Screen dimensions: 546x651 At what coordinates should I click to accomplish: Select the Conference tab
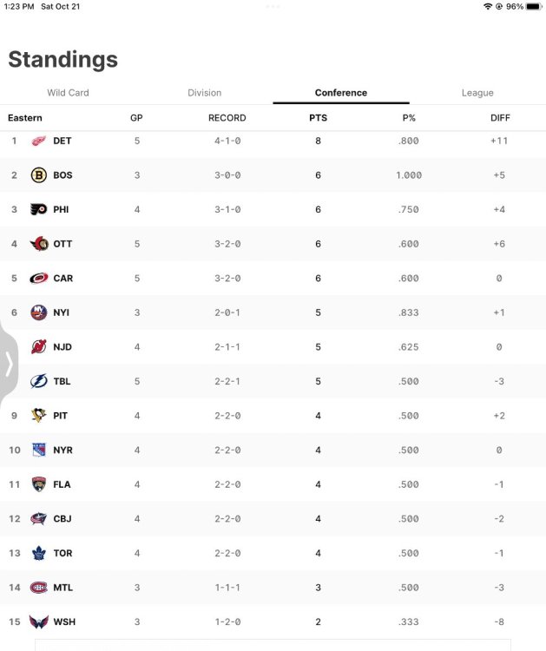[341, 93]
